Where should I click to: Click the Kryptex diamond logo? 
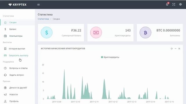pos(10,5)
